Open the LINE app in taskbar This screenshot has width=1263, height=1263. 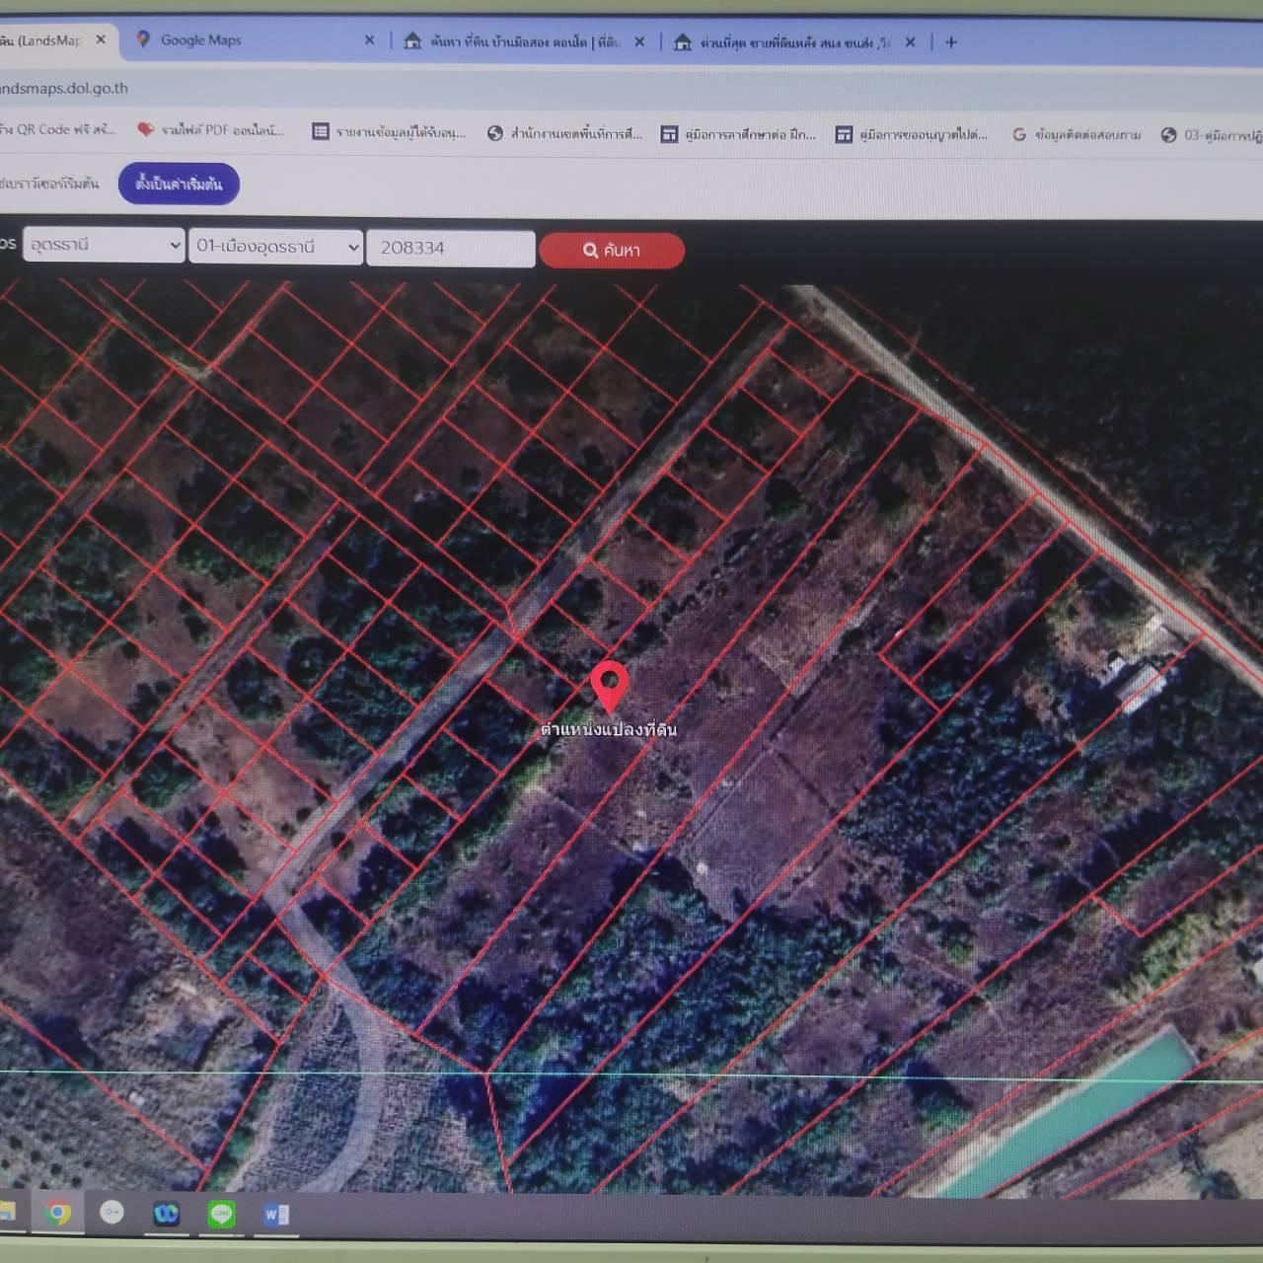(x=221, y=1214)
